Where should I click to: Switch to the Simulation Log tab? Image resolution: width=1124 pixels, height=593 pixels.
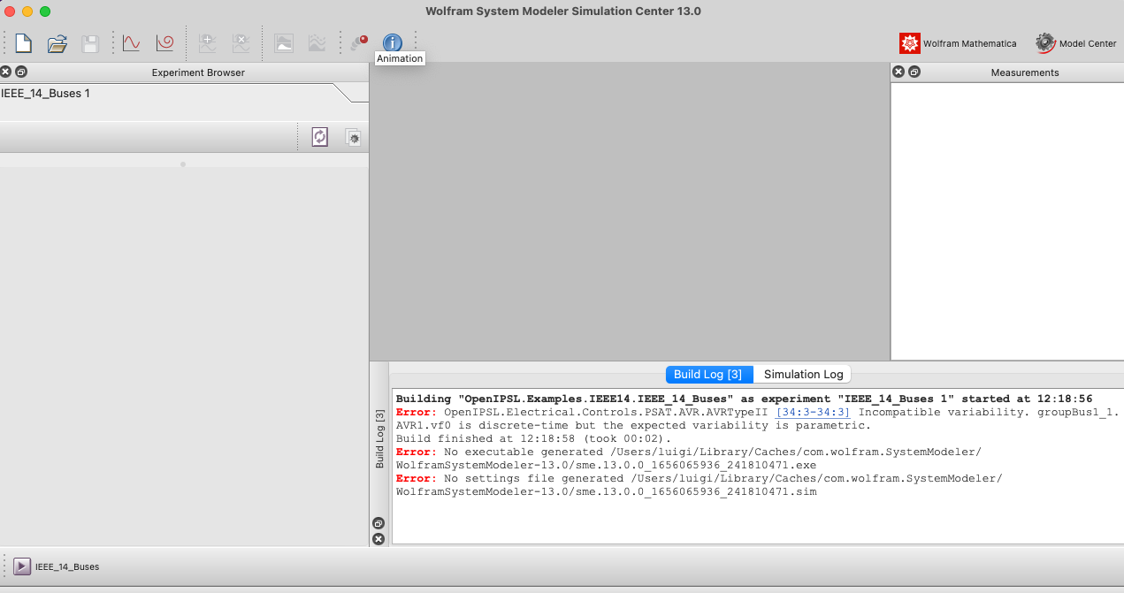click(x=801, y=374)
